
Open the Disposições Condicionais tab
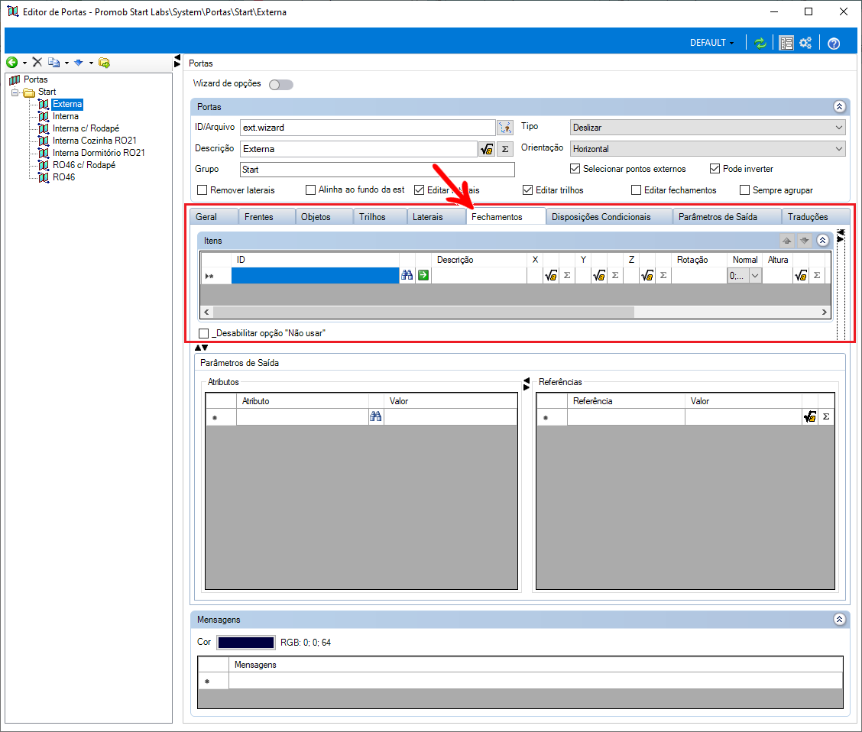coord(609,217)
